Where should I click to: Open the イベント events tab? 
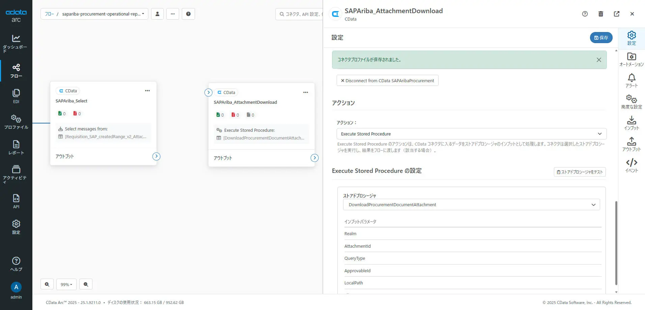631,165
